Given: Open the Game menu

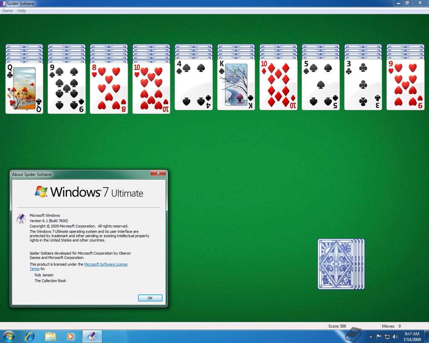Looking at the screenshot, I should (x=7, y=11).
